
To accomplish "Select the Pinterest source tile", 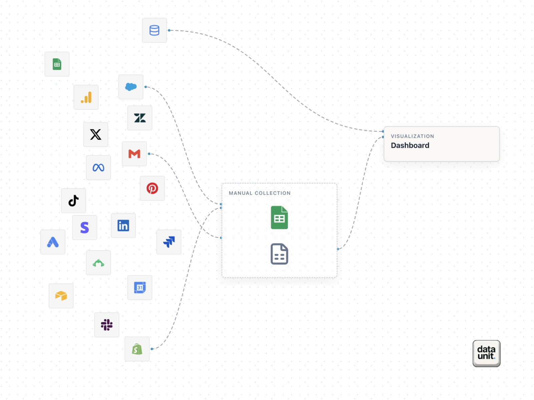I will 152,188.
